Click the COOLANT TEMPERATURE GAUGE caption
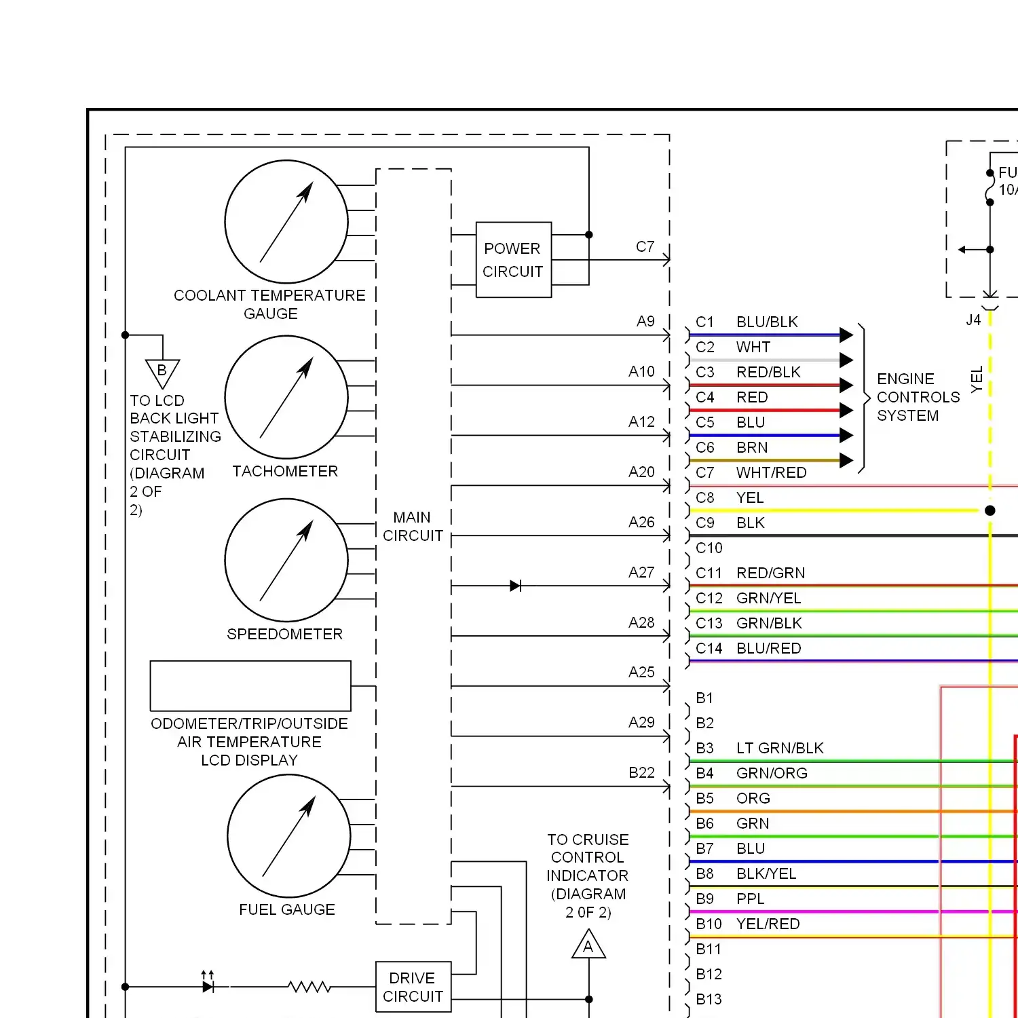Viewport: 1018px width, 1018px height. [269, 304]
